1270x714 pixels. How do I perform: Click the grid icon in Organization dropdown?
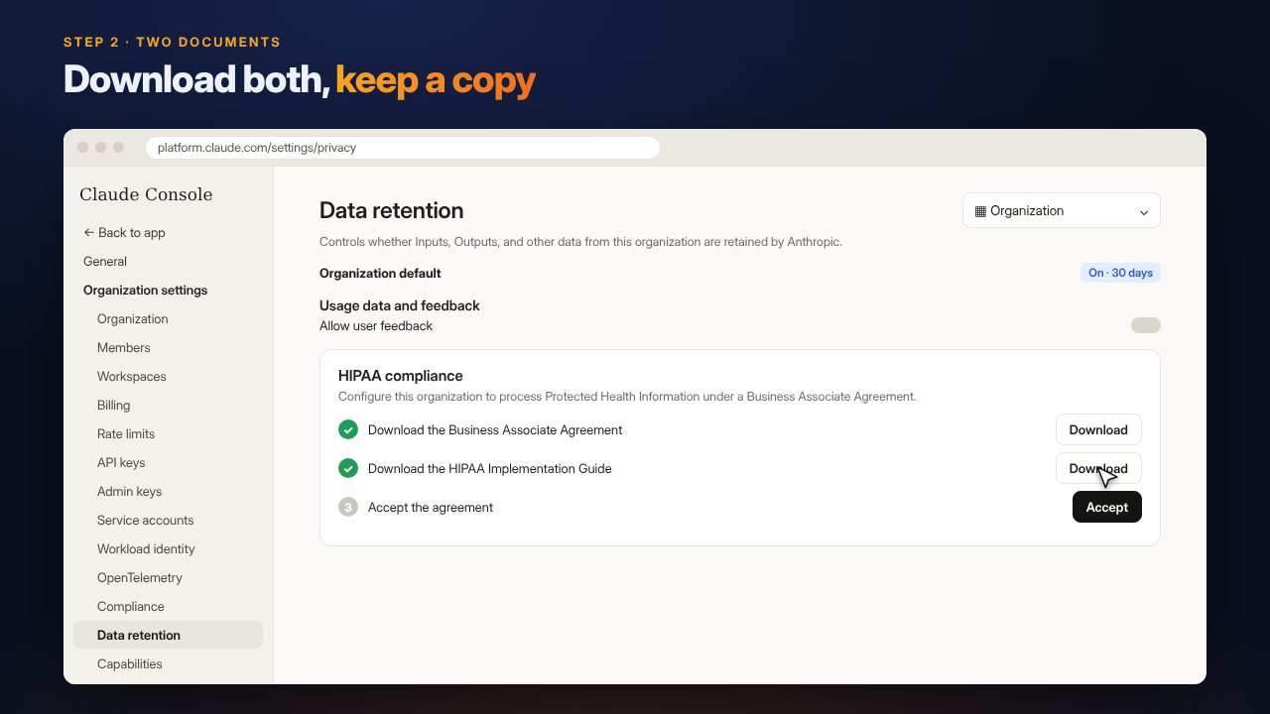980,211
